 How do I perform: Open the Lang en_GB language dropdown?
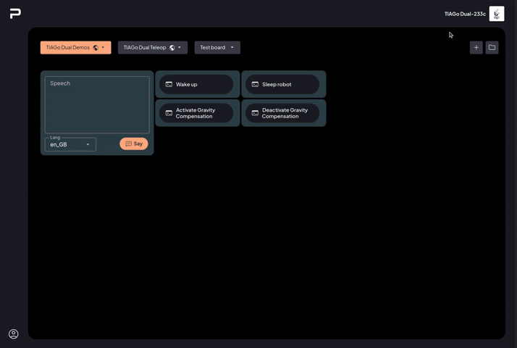tap(70, 144)
